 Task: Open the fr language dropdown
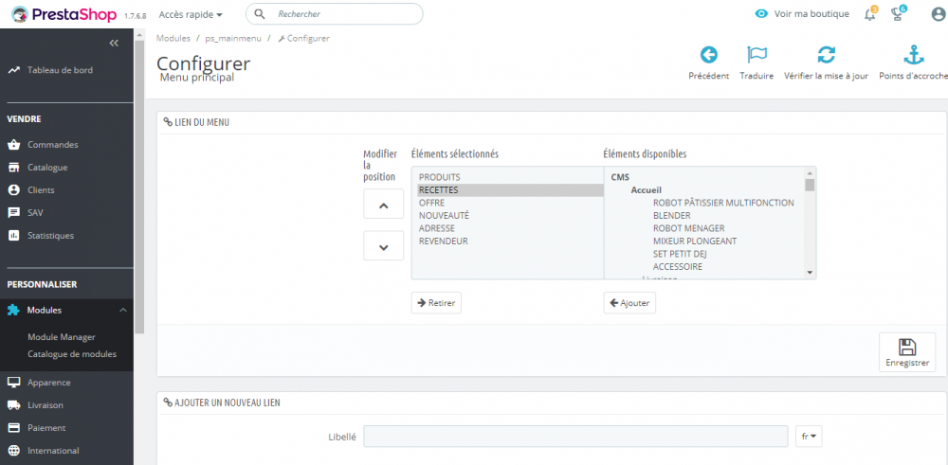tap(809, 436)
